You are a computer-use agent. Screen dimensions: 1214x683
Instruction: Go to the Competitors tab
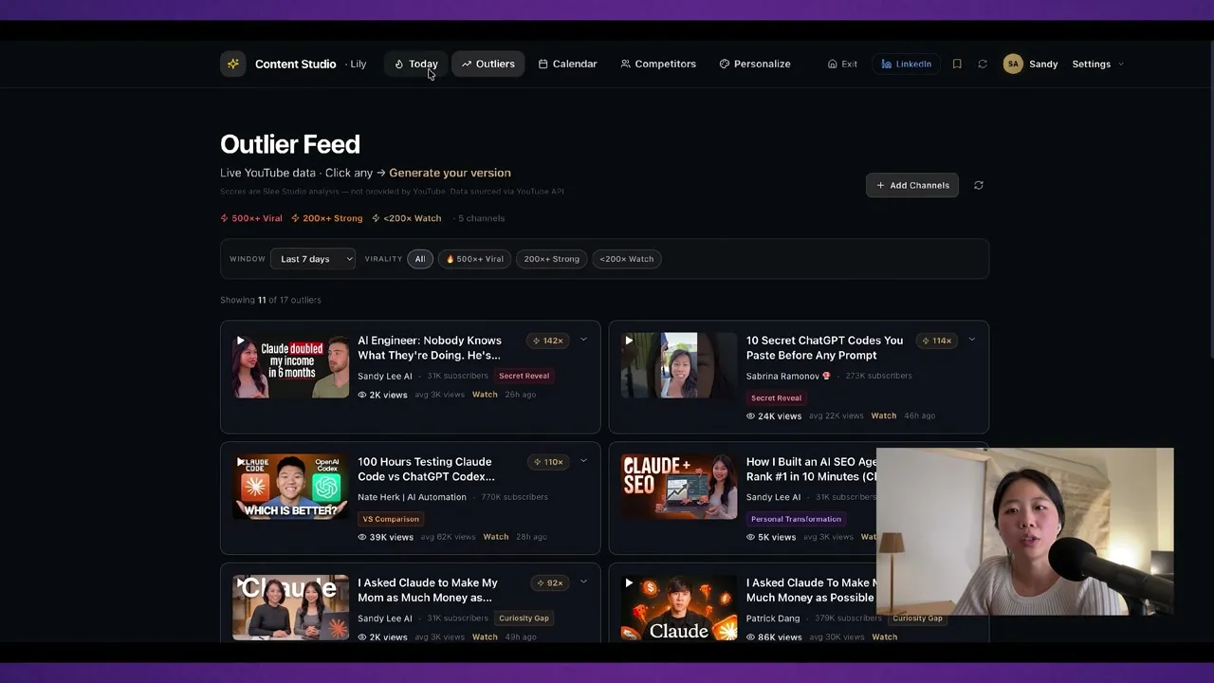pos(658,64)
